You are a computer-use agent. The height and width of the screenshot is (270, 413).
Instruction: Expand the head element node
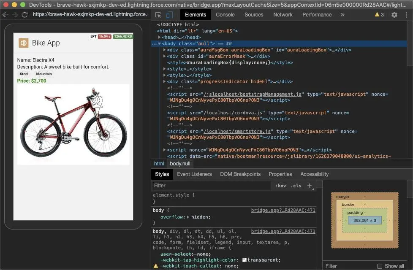coord(159,37)
